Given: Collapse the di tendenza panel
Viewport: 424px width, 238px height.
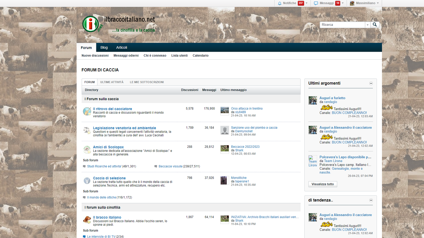Looking at the screenshot, I should coord(371,200).
